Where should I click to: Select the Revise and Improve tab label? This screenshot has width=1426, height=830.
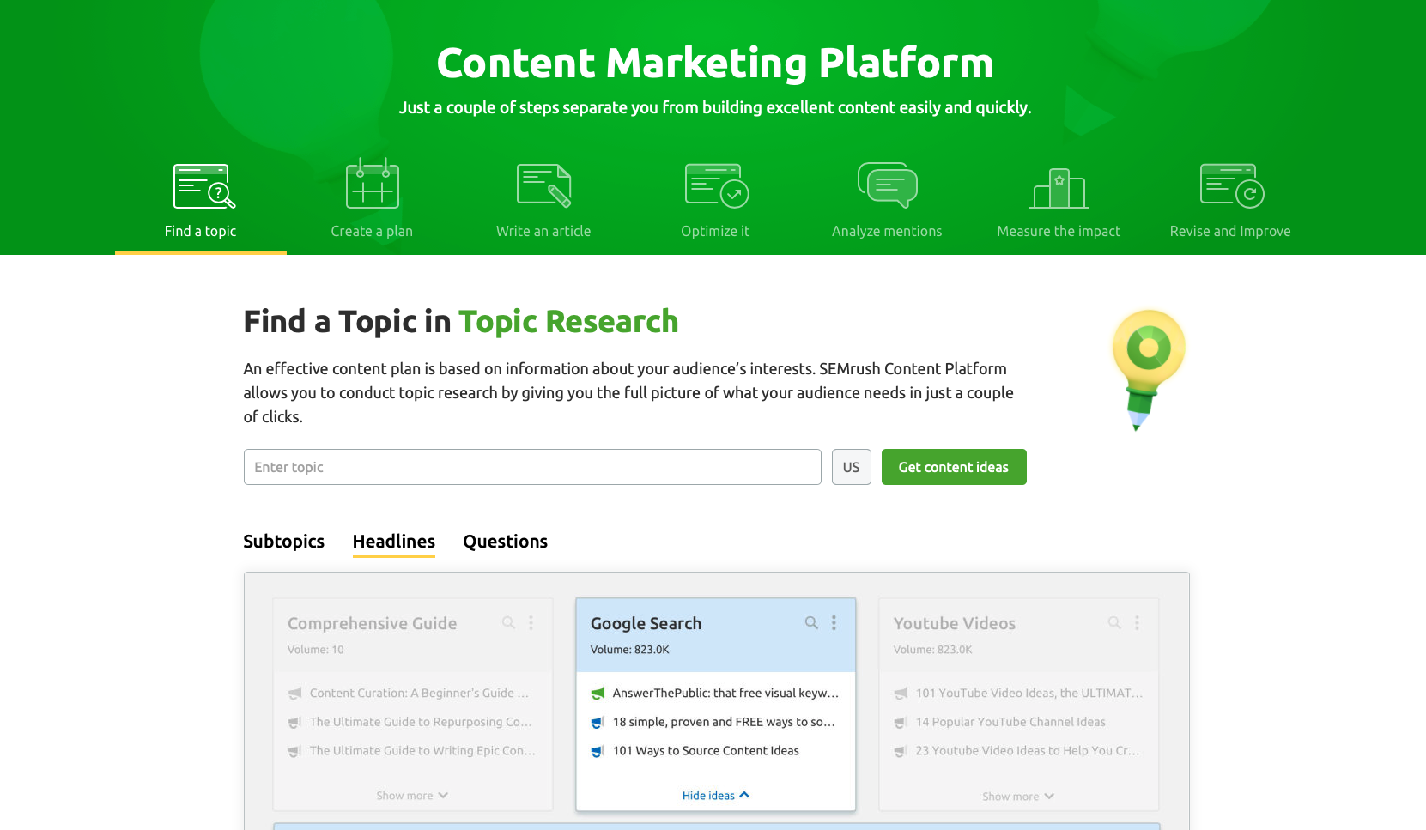tap(1230, 231)
